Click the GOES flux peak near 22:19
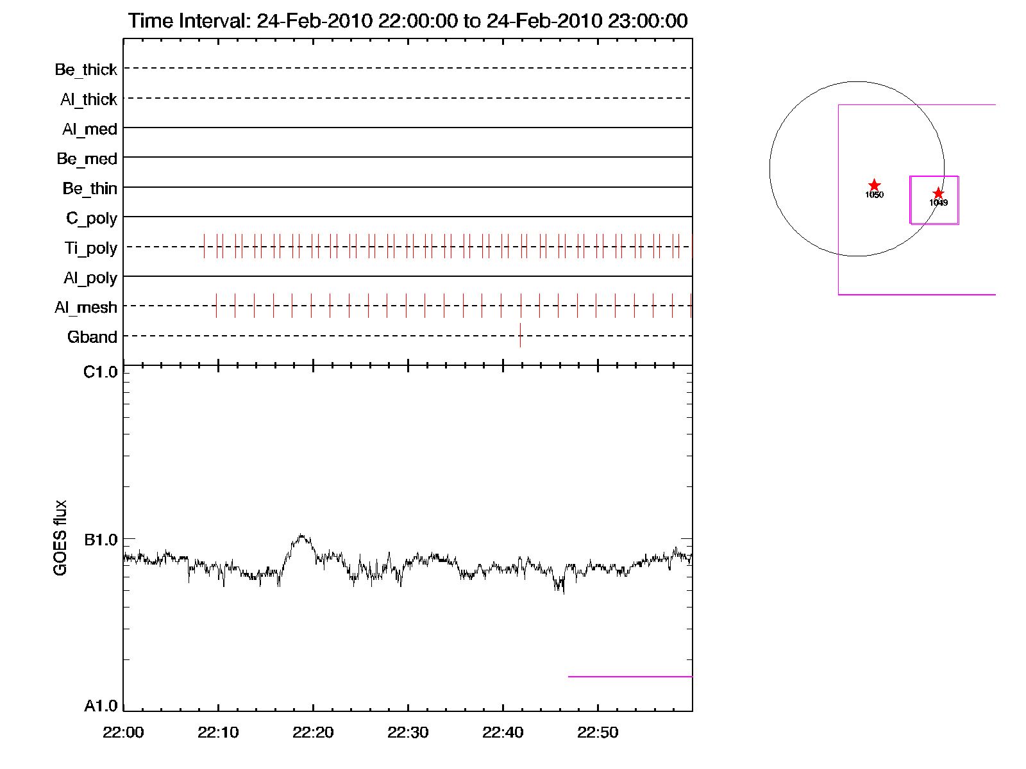The height and width of the screenshot is (769, 1026). (x=301, y=535)
